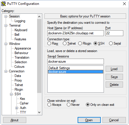
Task: Open the Translation category
Action: click(22, 57)
